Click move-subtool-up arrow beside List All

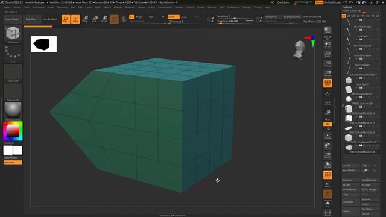point(365,166)
